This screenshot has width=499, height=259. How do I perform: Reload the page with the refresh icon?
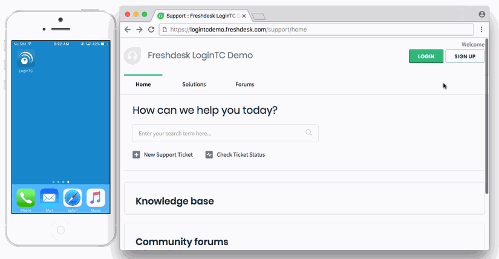click(x=151, y=30)
